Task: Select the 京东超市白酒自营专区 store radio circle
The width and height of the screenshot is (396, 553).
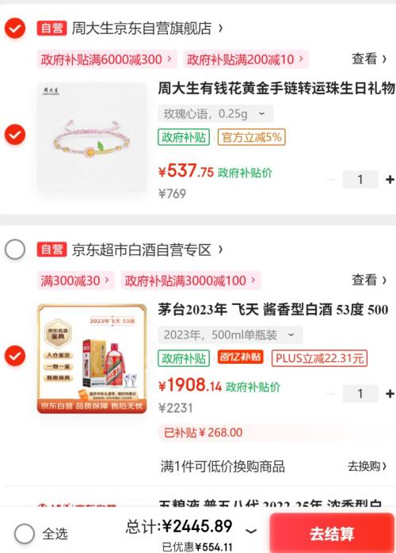Action: point(15,250)
